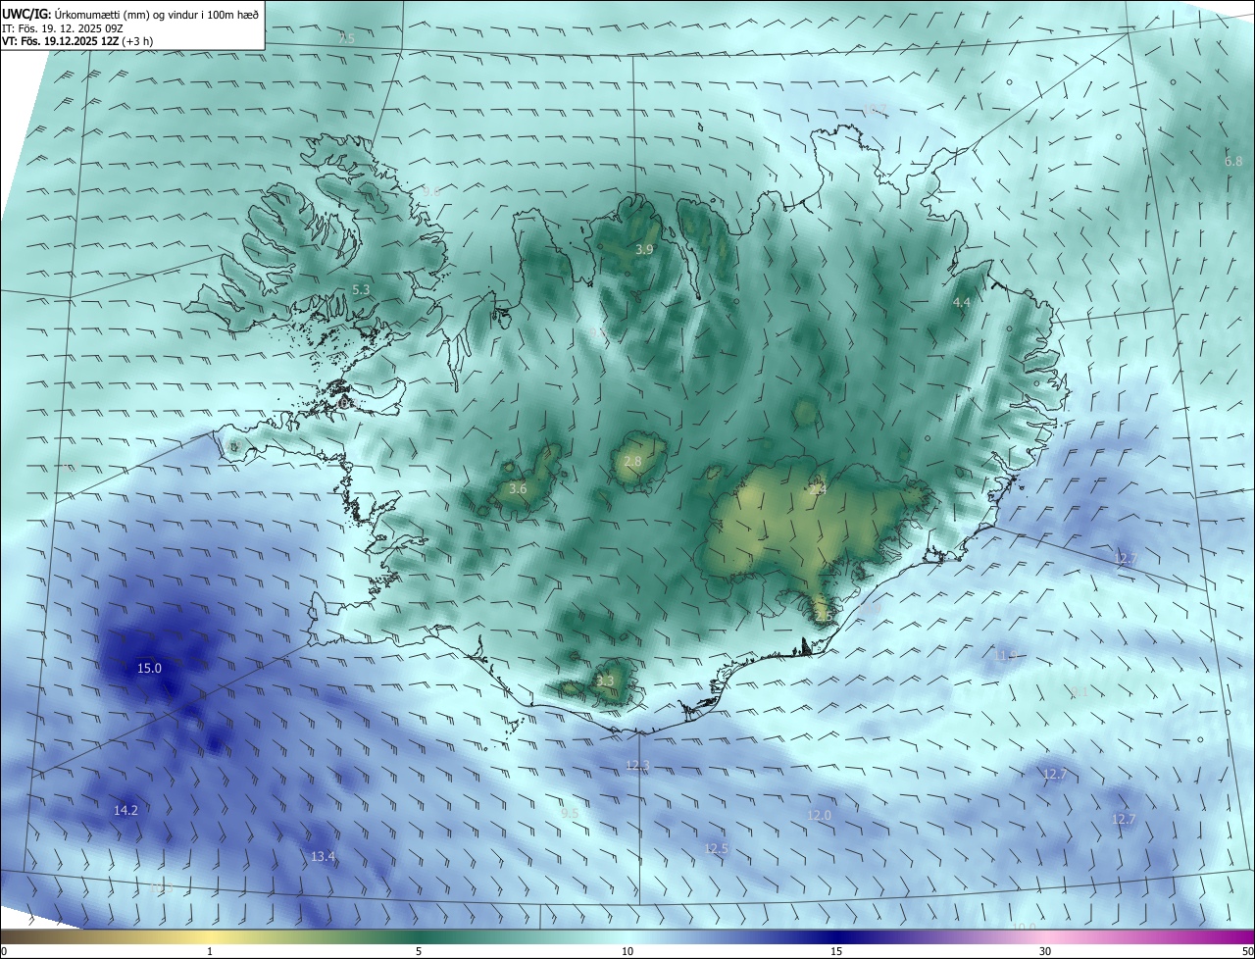Viewport: 1255px width, 959px height.
Task: Click the valid time line "VT: Fös. 19.12.2025 12Z (+3 h)"
Action: (77, 41)
